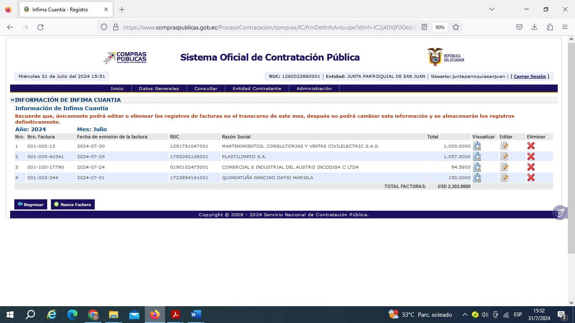The image size is (575, 323).
Task: View invoice 001-002-13 details icon
Action: point(477,146)
